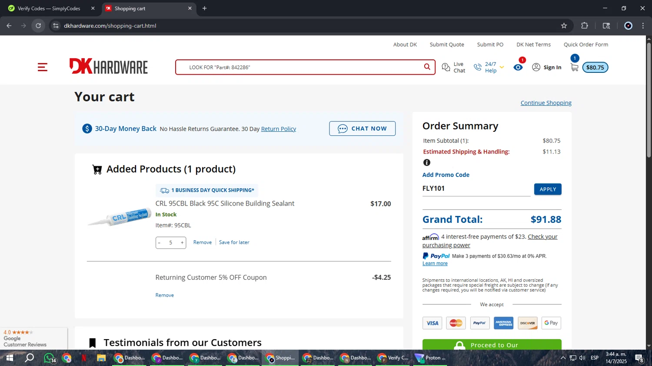Click PayPal Learn more link
This screenshot has width=652, height=366.
pos(435,264)
